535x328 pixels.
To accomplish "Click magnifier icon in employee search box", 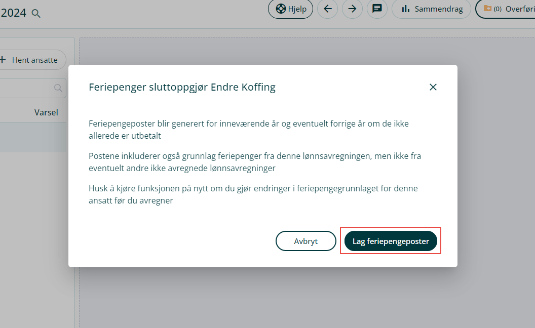I will coord(59,88).
